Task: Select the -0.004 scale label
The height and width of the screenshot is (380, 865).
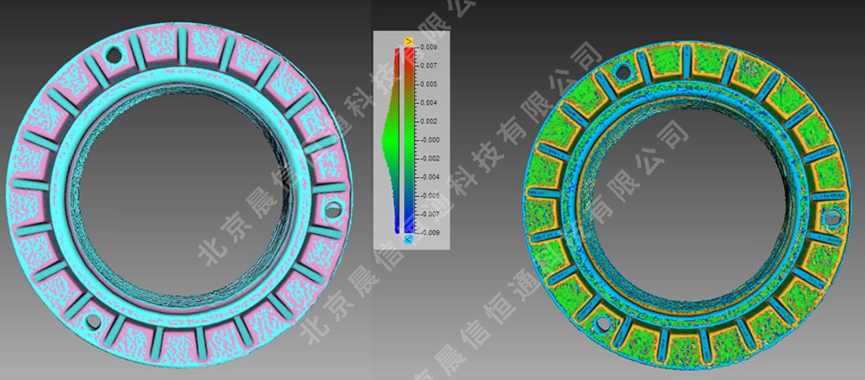Action: point(429,177)
